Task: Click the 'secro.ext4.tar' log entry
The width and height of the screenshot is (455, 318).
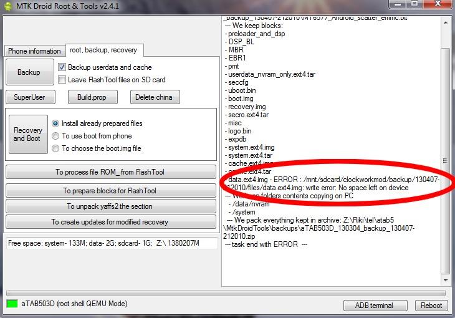Action: (249, 115)
